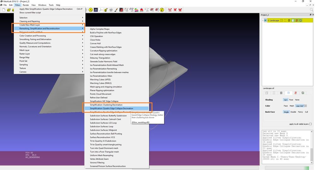
Task: Click the first red X delete icon
Action: 170,10
